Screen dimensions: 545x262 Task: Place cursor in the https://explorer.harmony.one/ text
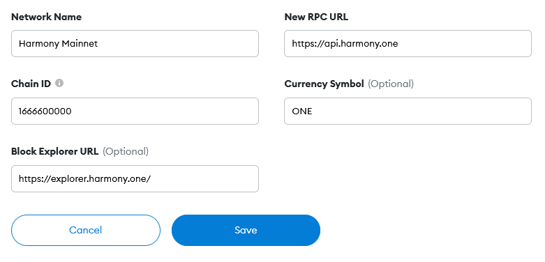tap(85, 179)
